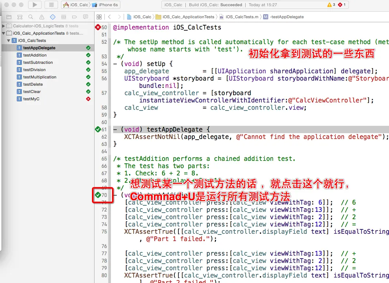Open the Find navigator magnifier

coord(31,17)
